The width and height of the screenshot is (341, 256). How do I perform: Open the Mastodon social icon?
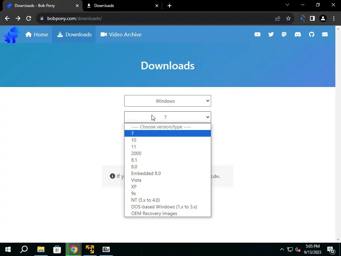[284, 34]
